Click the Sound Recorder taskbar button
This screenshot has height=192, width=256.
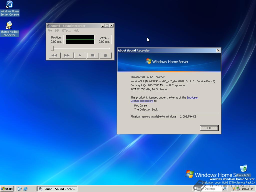tap(57, 189)
